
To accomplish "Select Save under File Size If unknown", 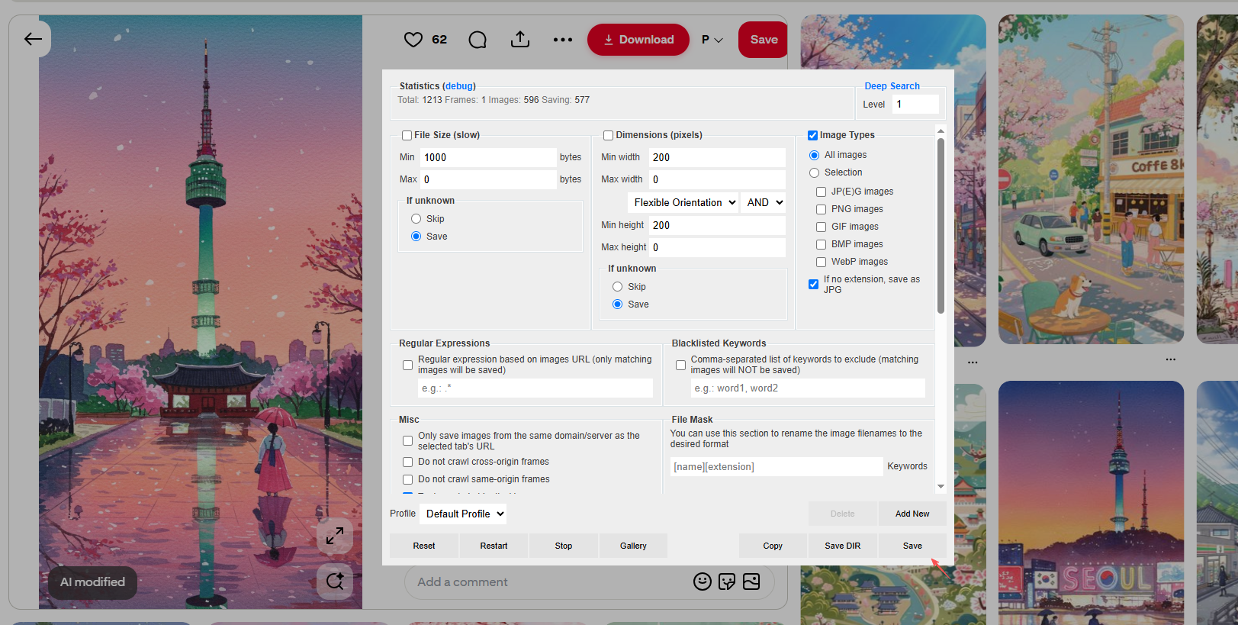I will [x=416, y=237].
